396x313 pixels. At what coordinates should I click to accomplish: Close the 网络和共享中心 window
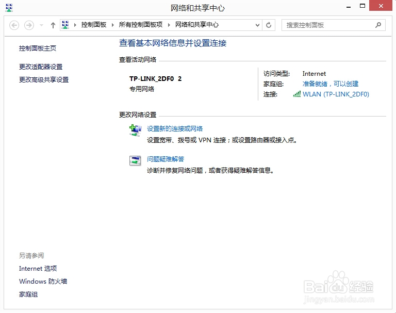click(x=381, y=6)
